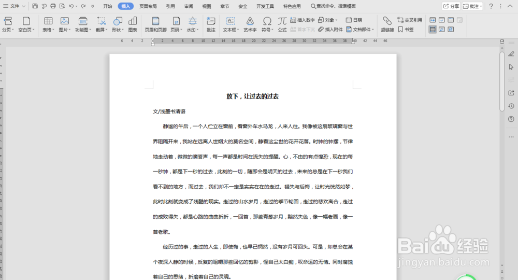Insert the date with 日期 tool
This screenshot has width=518, height=280.
point(354,20)
